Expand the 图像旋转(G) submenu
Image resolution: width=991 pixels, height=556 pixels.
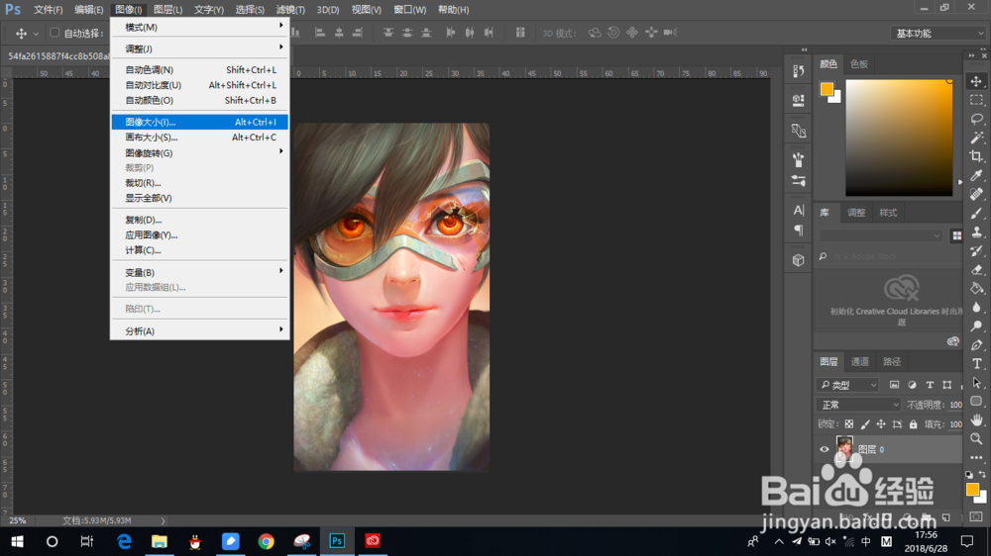(x=200, y=152)
